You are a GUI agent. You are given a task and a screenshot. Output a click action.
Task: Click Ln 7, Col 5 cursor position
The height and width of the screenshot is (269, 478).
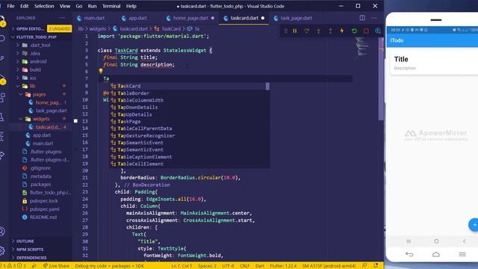[x=181, y=266]
